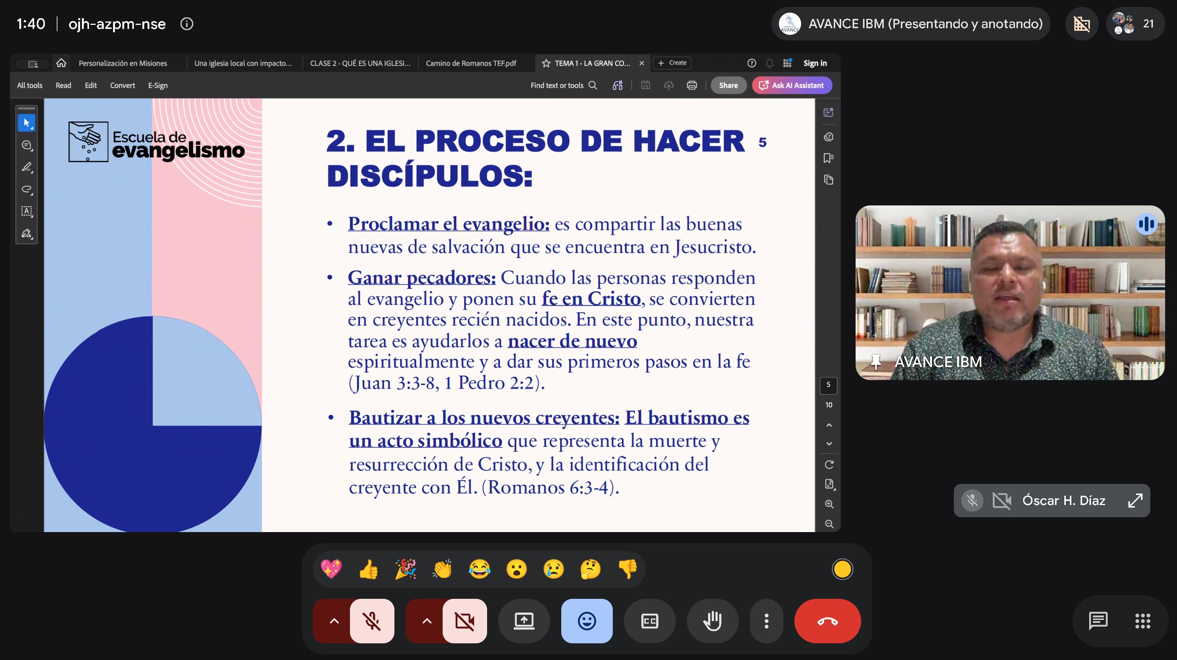Click the red leave call button
Screen dimensions: 1177x660
(x=827, y=621)
